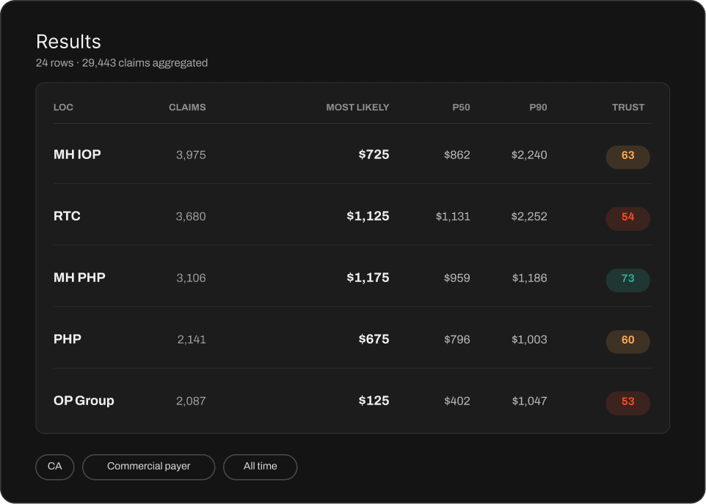Select the OP Group row label
This screenshot has height=504, width=706.
pyautogui.click(x=84, y=401)
